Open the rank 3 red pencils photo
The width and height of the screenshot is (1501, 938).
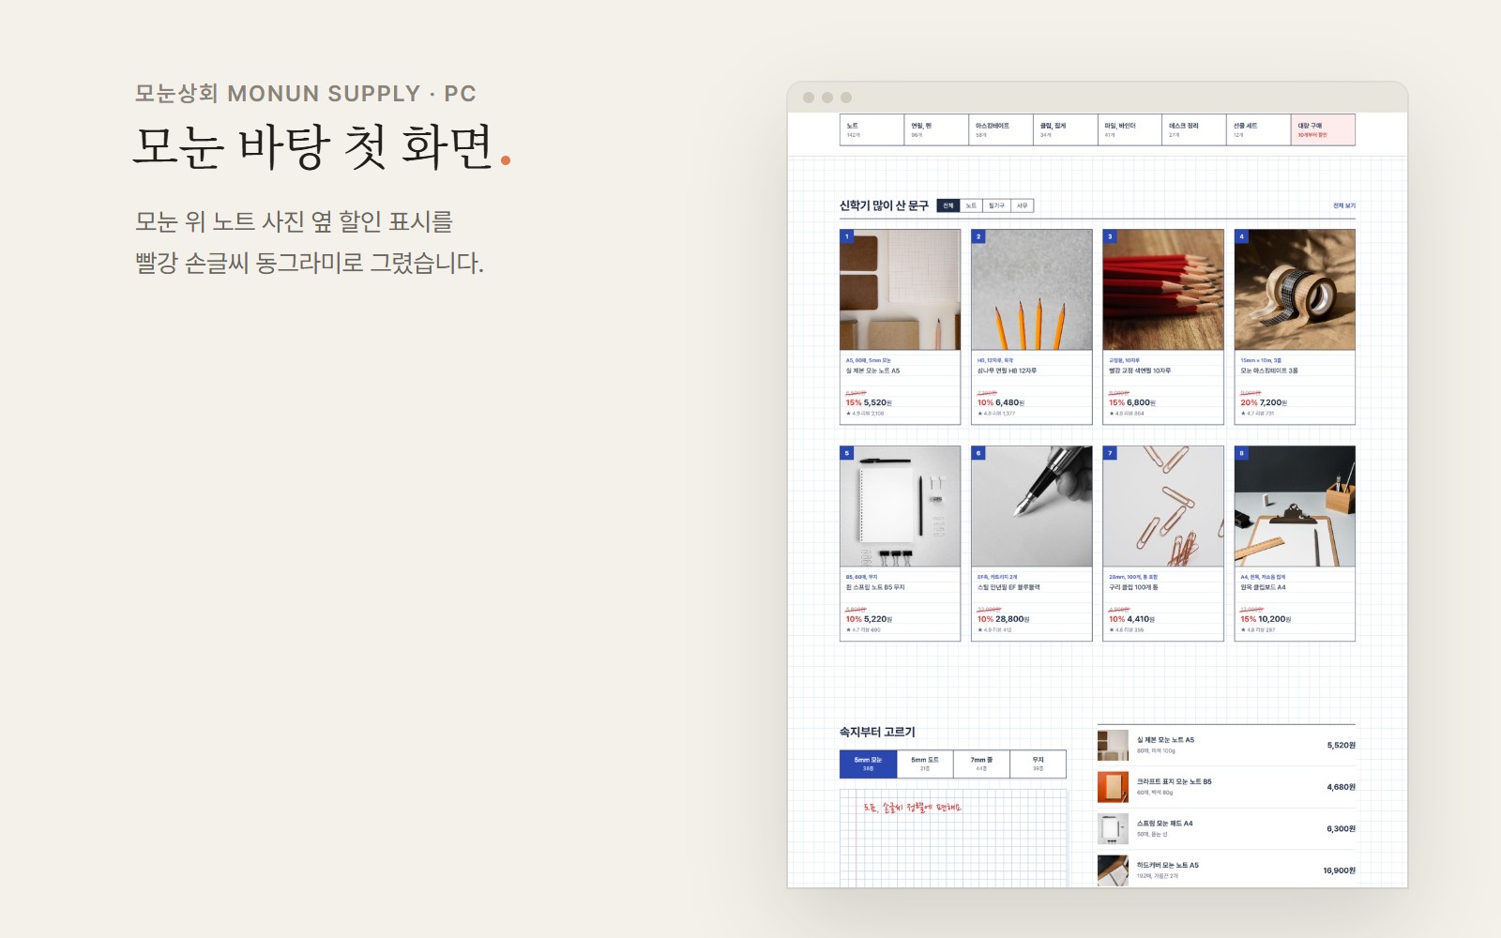coord(1163,290)
